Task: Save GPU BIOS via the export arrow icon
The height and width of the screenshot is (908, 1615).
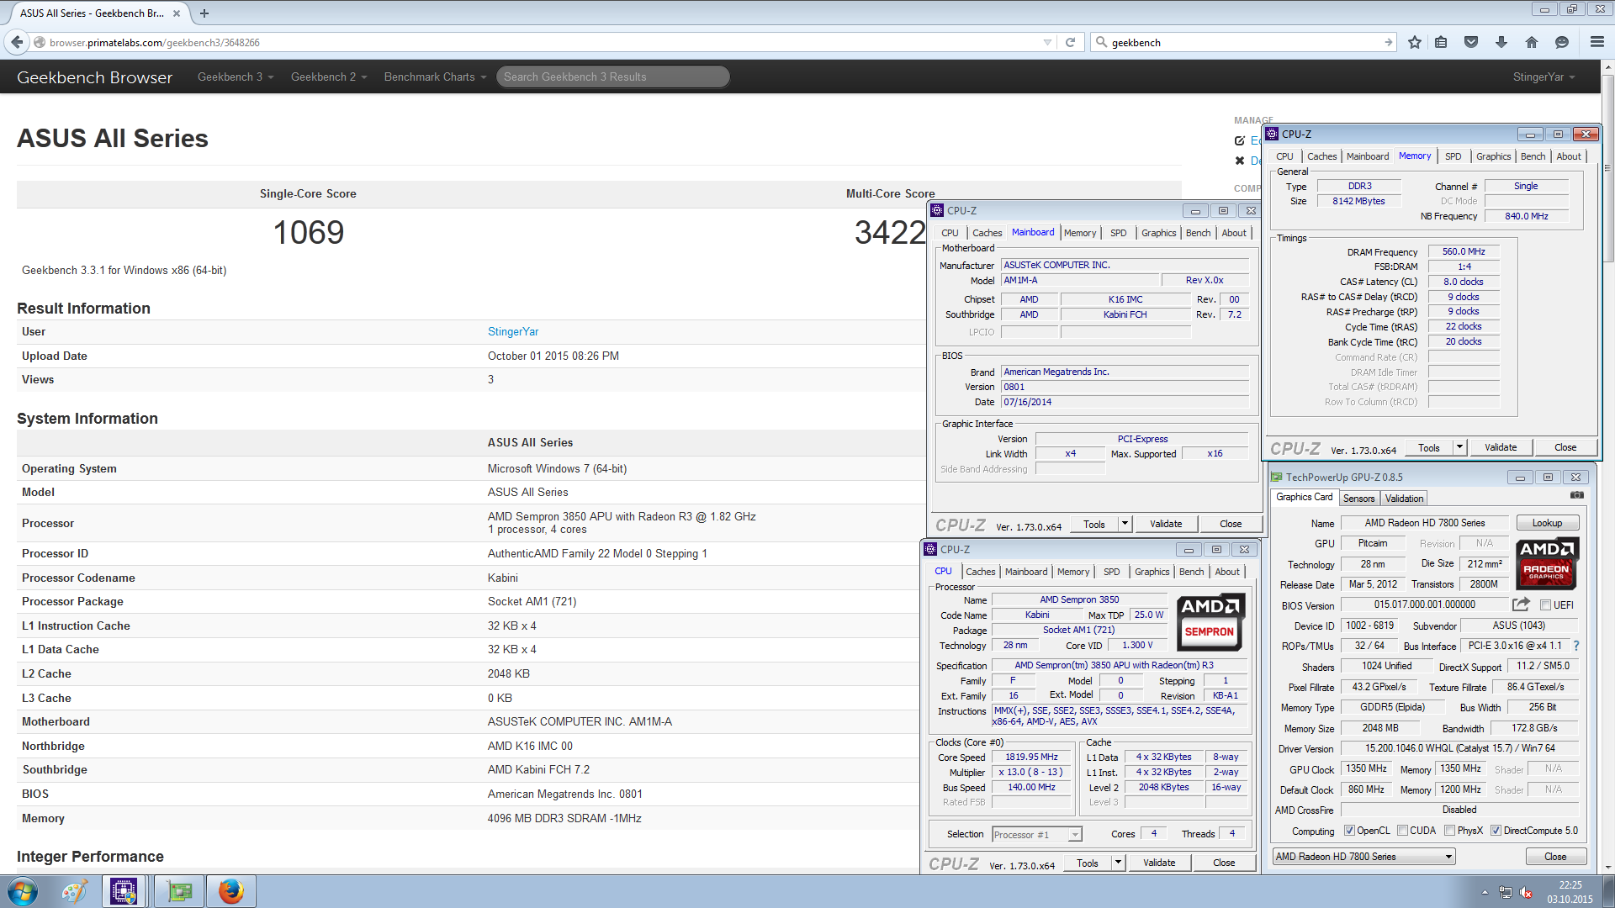Action: point(1521,604)
